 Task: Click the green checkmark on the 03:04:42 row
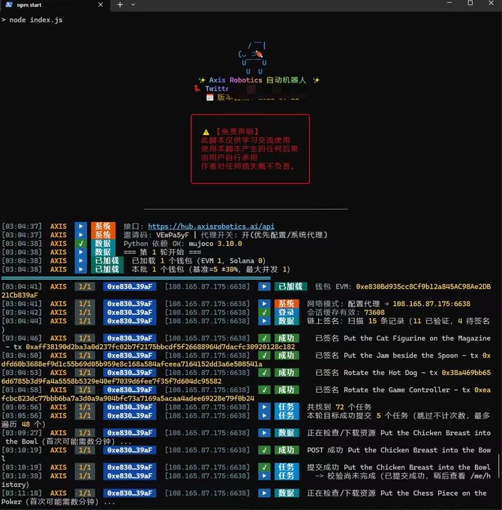[x=264, y=313]
